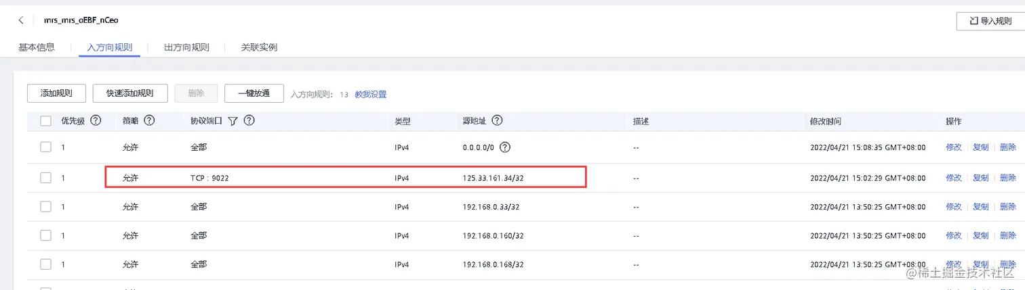Click 删除 for the 192.168.0.33/32 rule
The width and height of the screenshot is (1025, 290).
pos(1008,206)
